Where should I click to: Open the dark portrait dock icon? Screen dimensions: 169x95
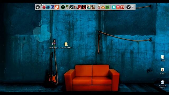pyautogui.click(x=93, y=7)
